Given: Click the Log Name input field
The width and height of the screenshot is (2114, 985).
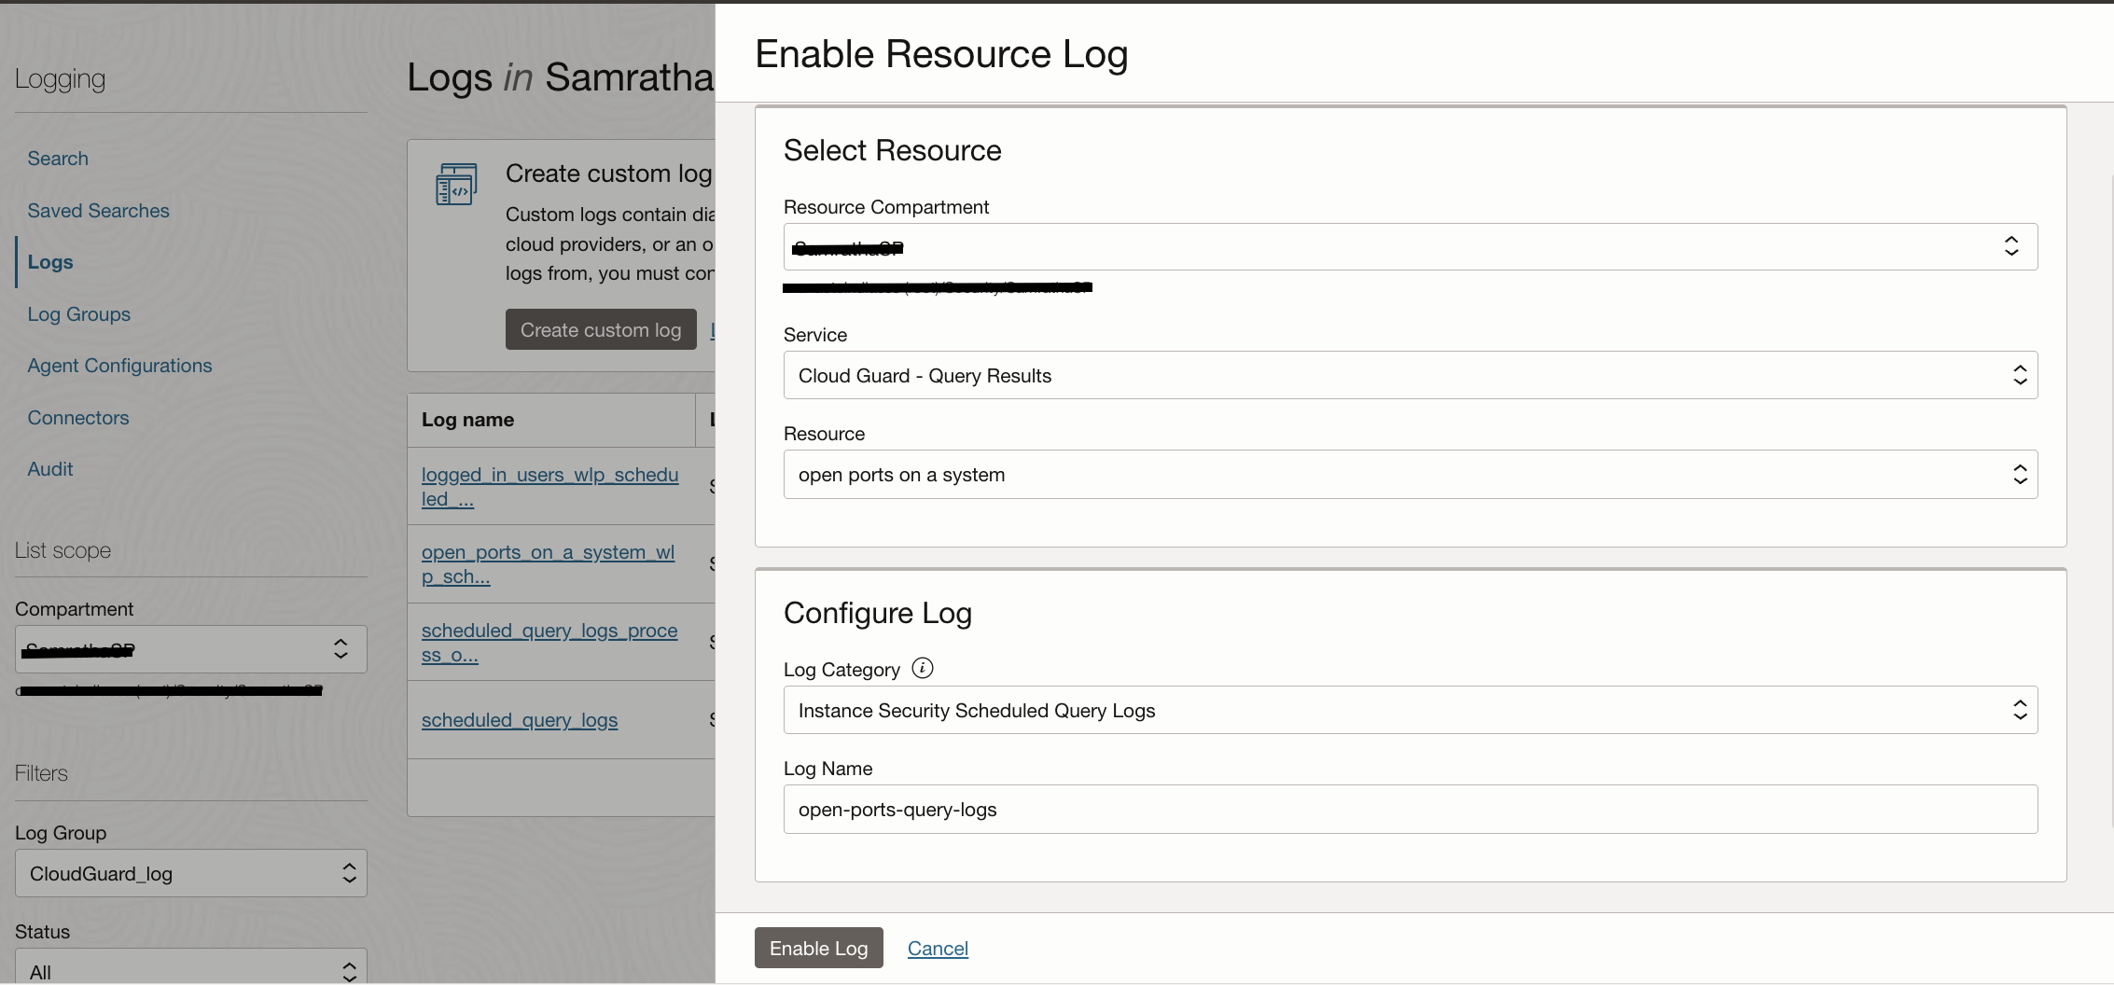Looking at the screenshot, I should [1410, 810].
